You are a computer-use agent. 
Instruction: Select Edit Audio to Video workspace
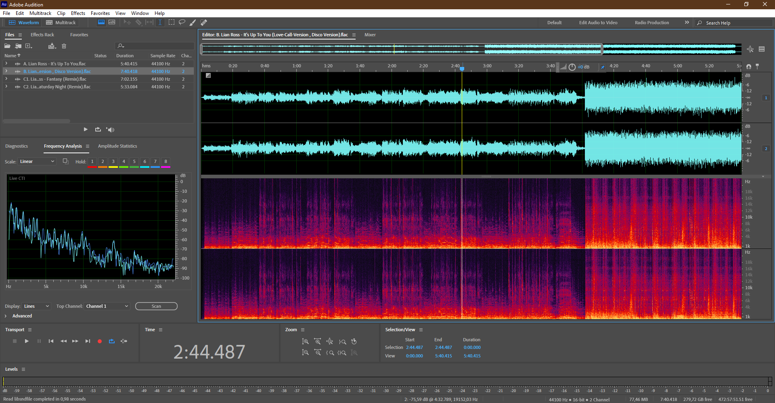598,23
